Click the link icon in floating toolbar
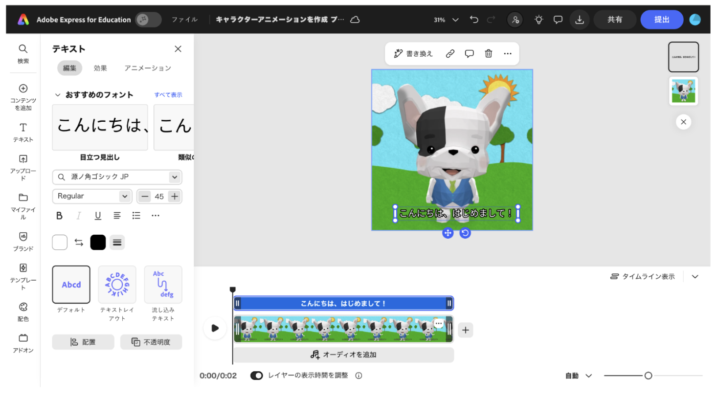Viewport: 717px width, 400px height. tap(450, 54)
